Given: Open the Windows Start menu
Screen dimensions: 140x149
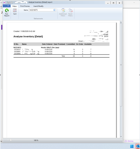Looking at the screenshot, I should (x=132, y=146).
